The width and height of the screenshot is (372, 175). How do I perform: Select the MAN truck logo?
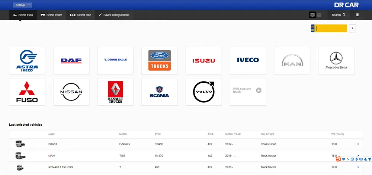pyautogui.click(x=292, y=60)
